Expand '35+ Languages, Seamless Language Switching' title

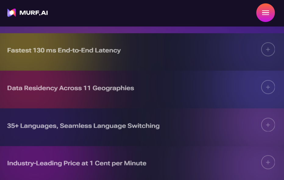pyautogui.click(x=83, y=126)
